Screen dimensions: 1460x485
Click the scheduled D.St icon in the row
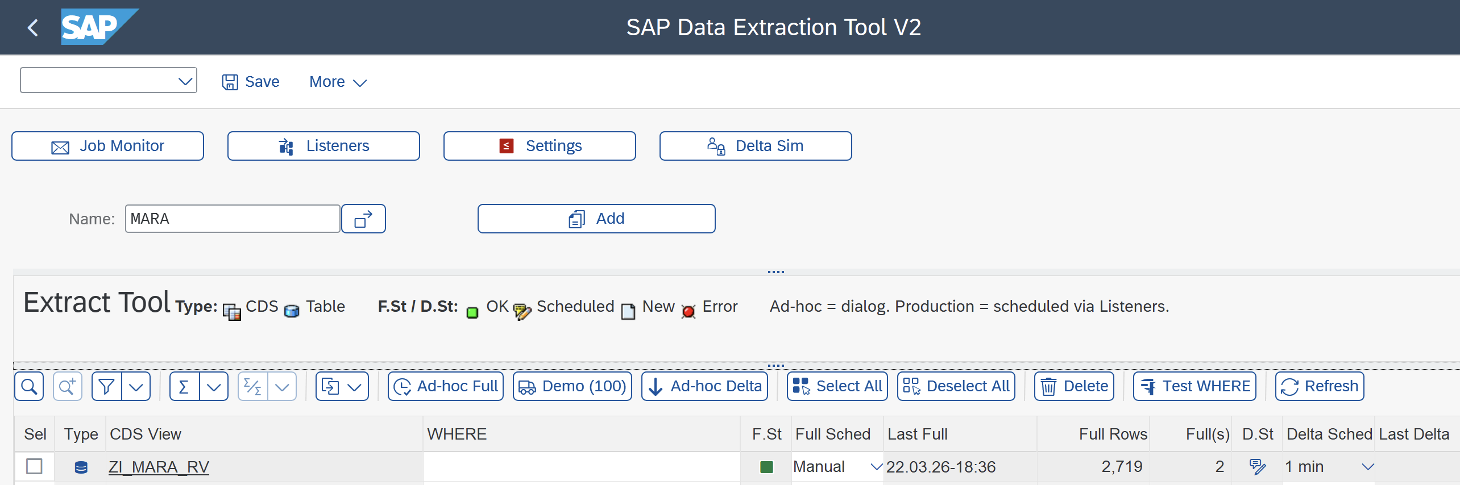(1257, 467)
